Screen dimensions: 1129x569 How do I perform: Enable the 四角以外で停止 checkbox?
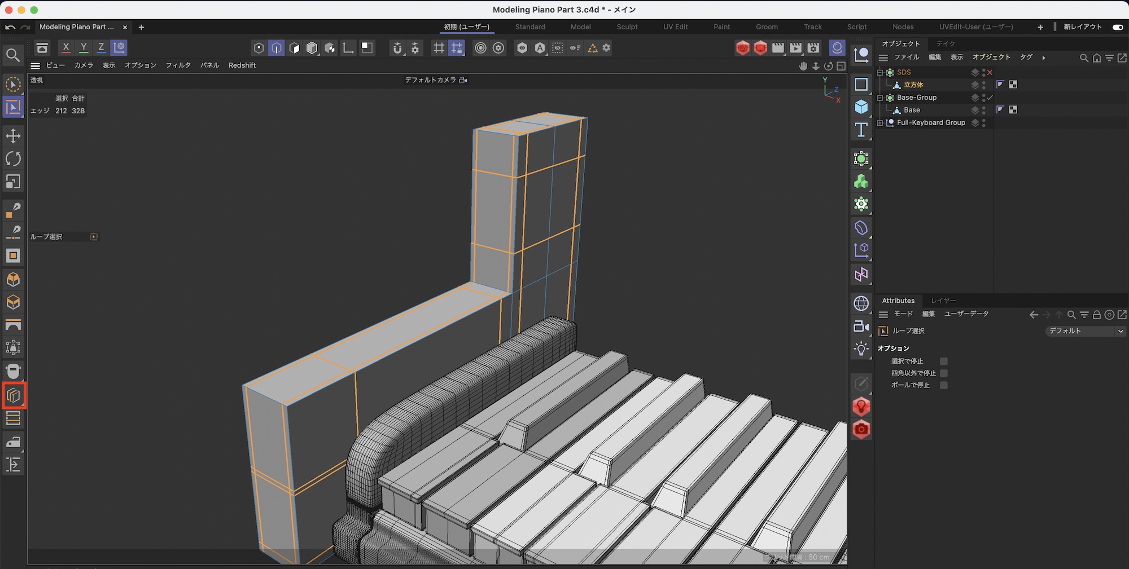943,373
